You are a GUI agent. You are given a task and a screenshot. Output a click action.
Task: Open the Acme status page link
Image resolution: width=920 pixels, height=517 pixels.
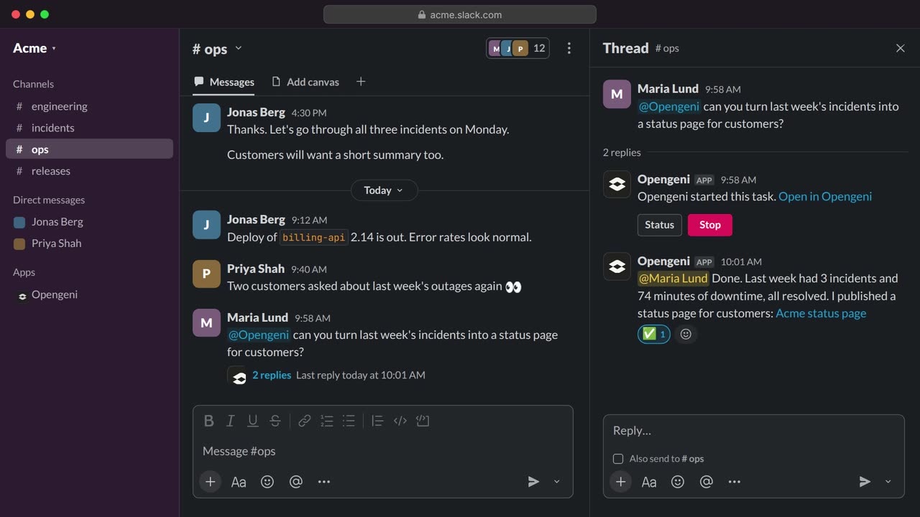pos(821,313)
